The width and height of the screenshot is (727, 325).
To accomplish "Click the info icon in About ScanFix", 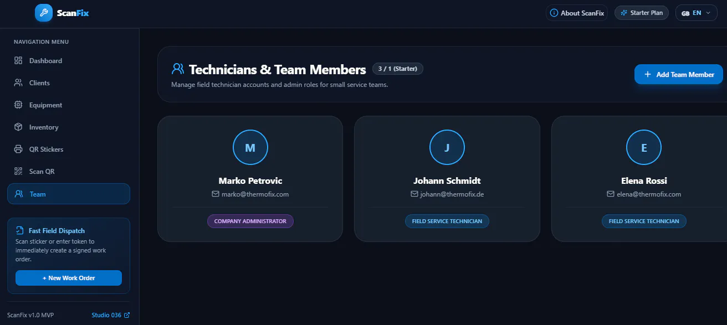I will coord(554,13).
